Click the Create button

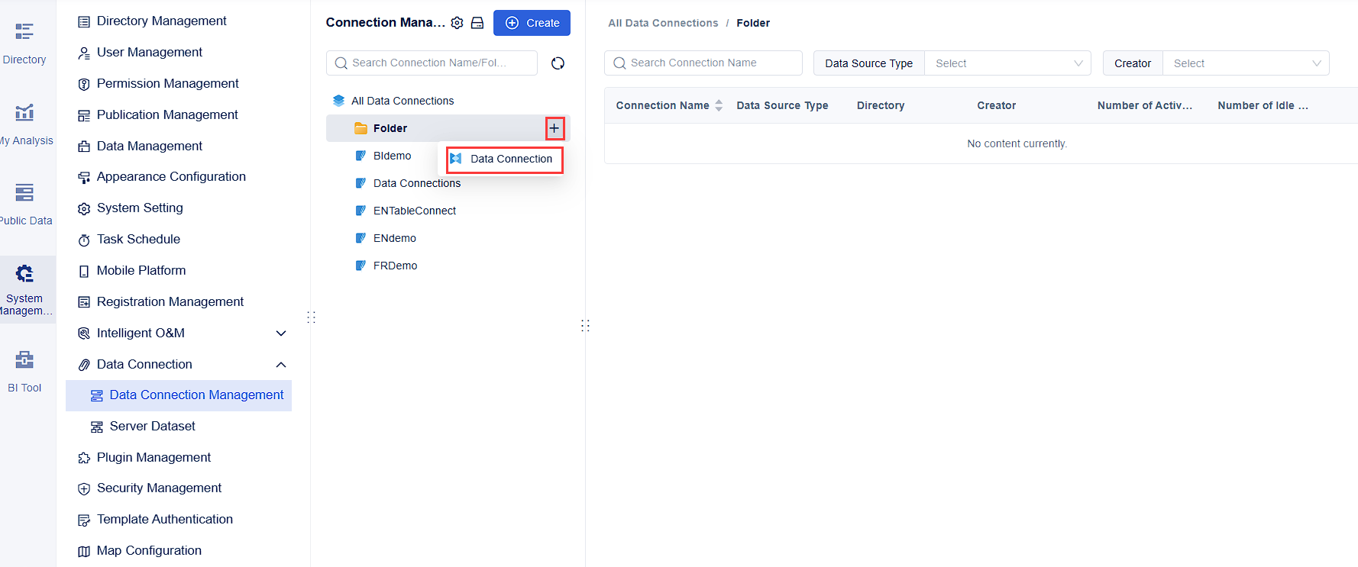tap(532, 23)
